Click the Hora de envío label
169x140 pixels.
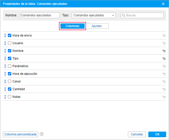click(x=22, y=36)
